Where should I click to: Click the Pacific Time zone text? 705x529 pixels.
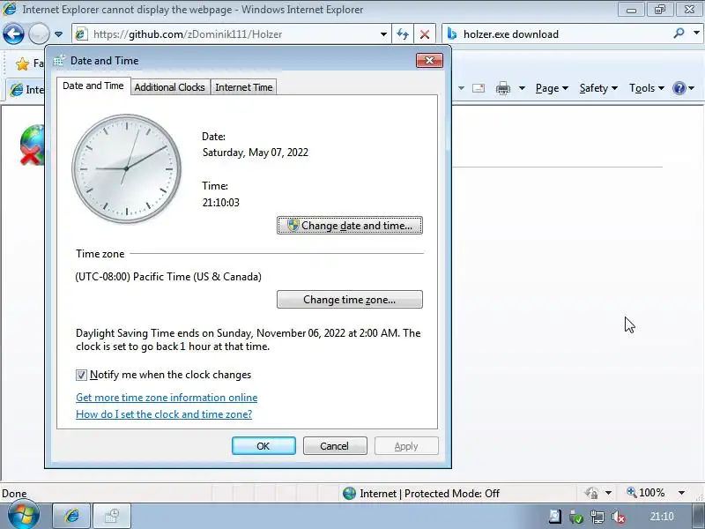(x=168, y=277)
